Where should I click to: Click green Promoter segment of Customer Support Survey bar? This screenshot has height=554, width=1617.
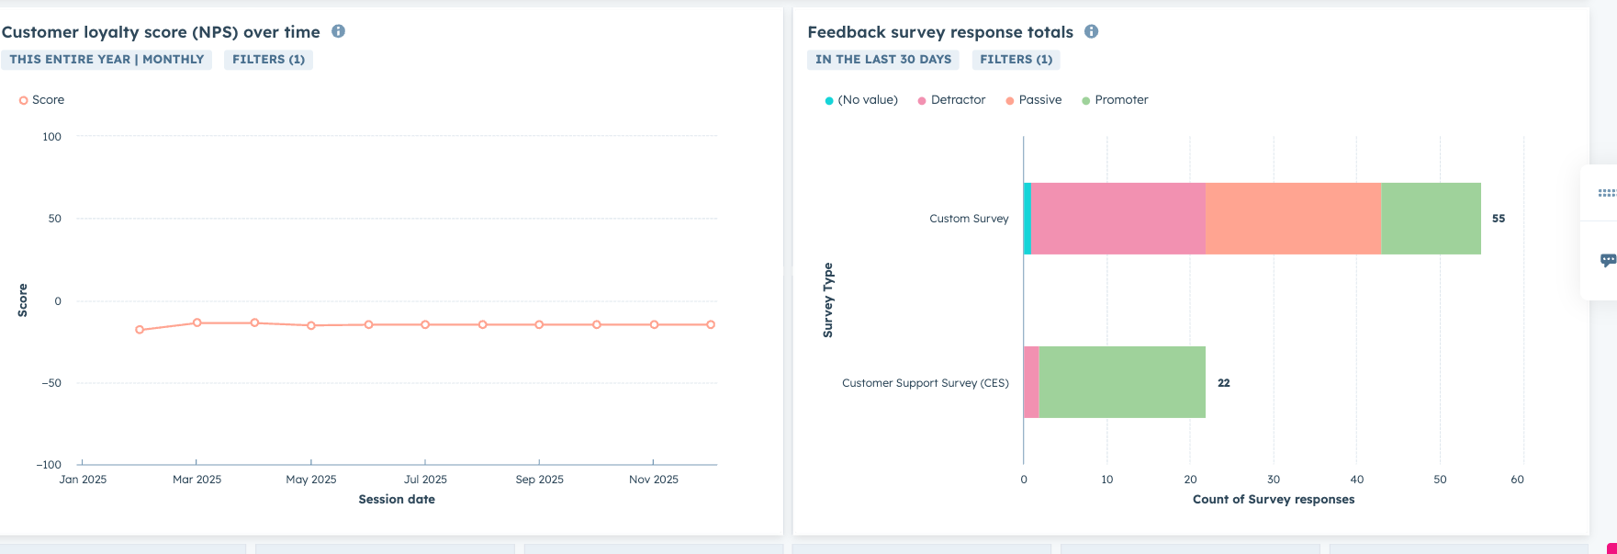(1121, 382)
